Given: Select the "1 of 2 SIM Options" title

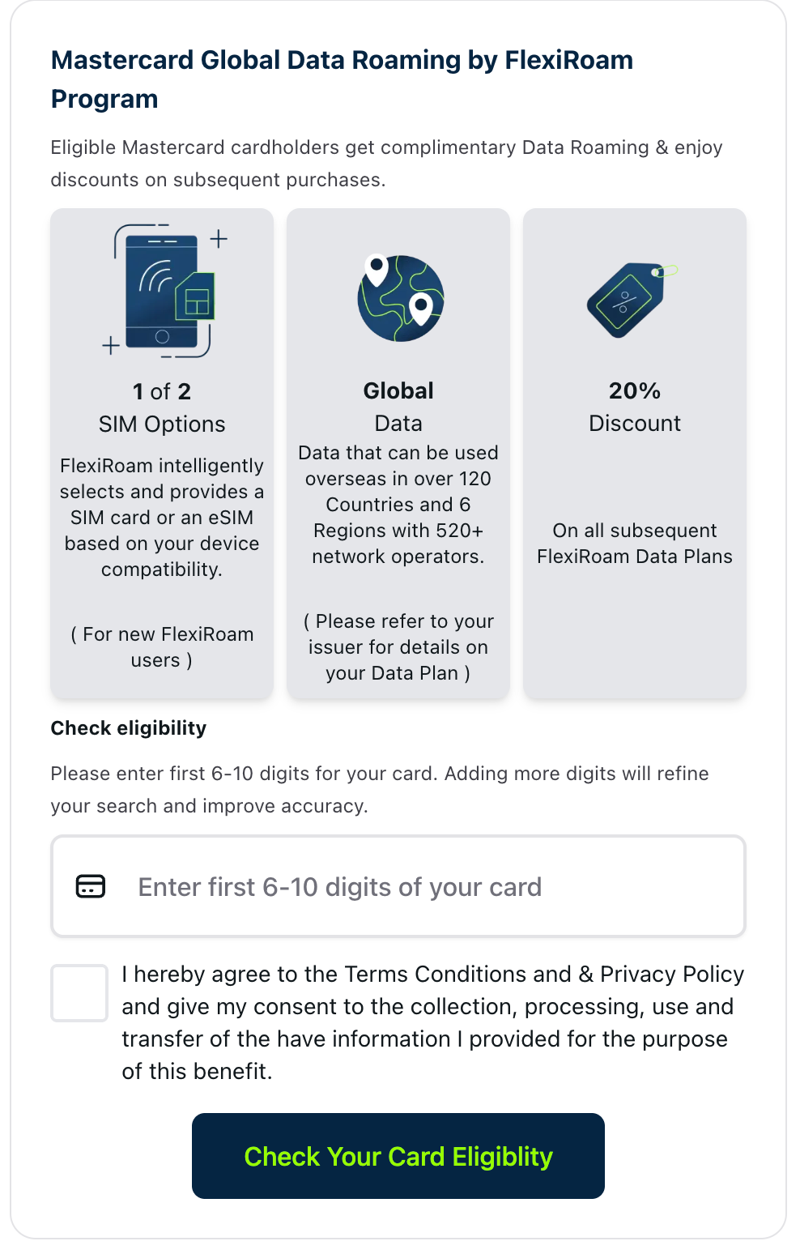Looking at the screenshot, I should pos(162,407).
